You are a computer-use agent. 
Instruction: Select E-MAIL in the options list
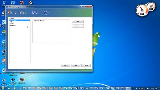click(20, 24)
